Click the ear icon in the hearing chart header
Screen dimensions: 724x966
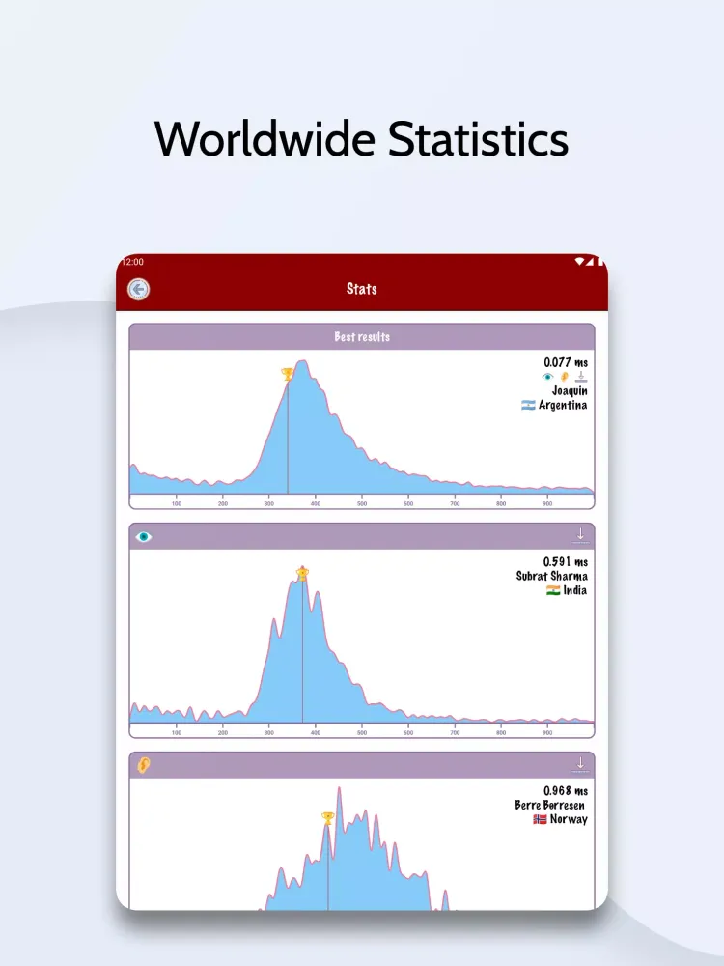[144, 765]
